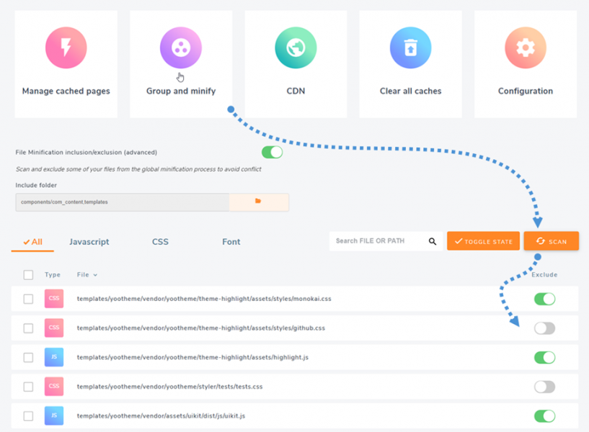The height and width of the screenshot is (432, 589).
Task: Tick the select-all checkbox in table header
Action: [x=28, y=275]
